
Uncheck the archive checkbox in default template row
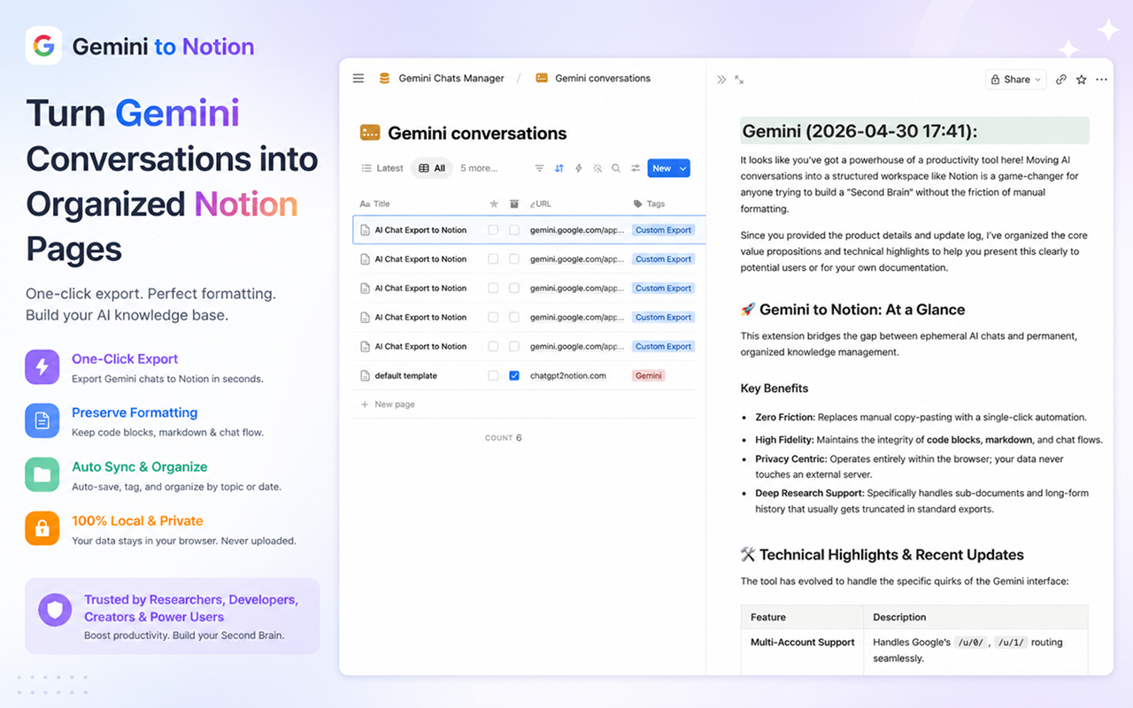tap(514, 376)
